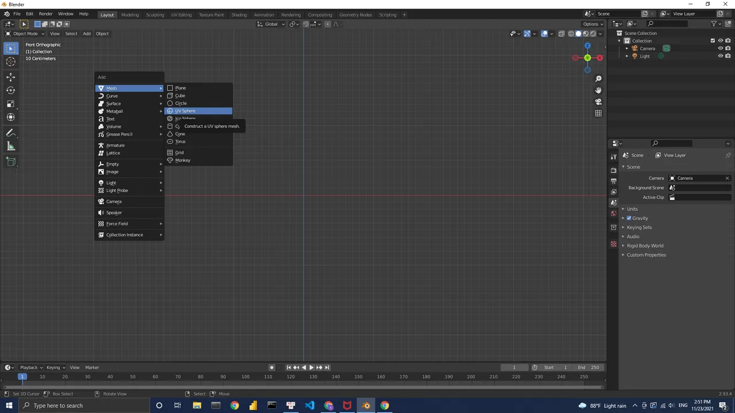Expand the Custom Properties panel
Screen dimensions: 735x413
tap(646, 255)
